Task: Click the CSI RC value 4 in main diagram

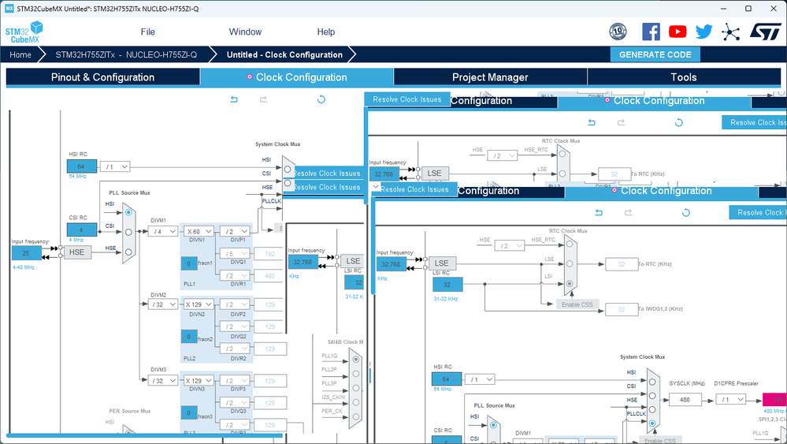Action: pyautogui.click(x=81, y=229)
